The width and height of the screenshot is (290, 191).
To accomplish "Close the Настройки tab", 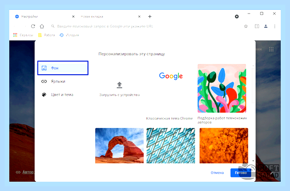I will click(73, 16).
